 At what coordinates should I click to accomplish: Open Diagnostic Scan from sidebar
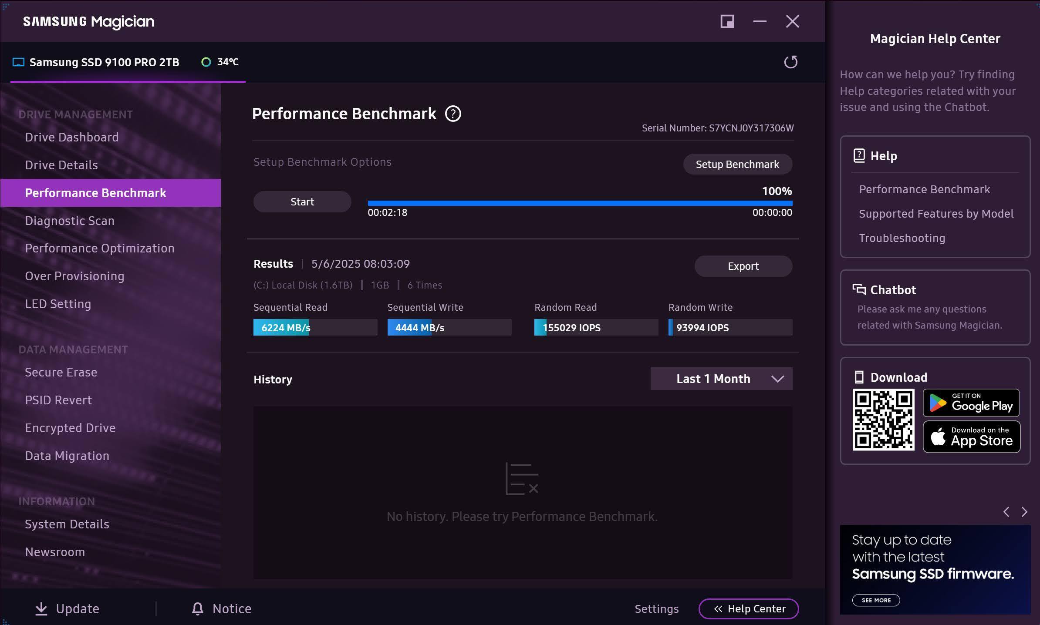pyautogui.click(x=70, y=221)
